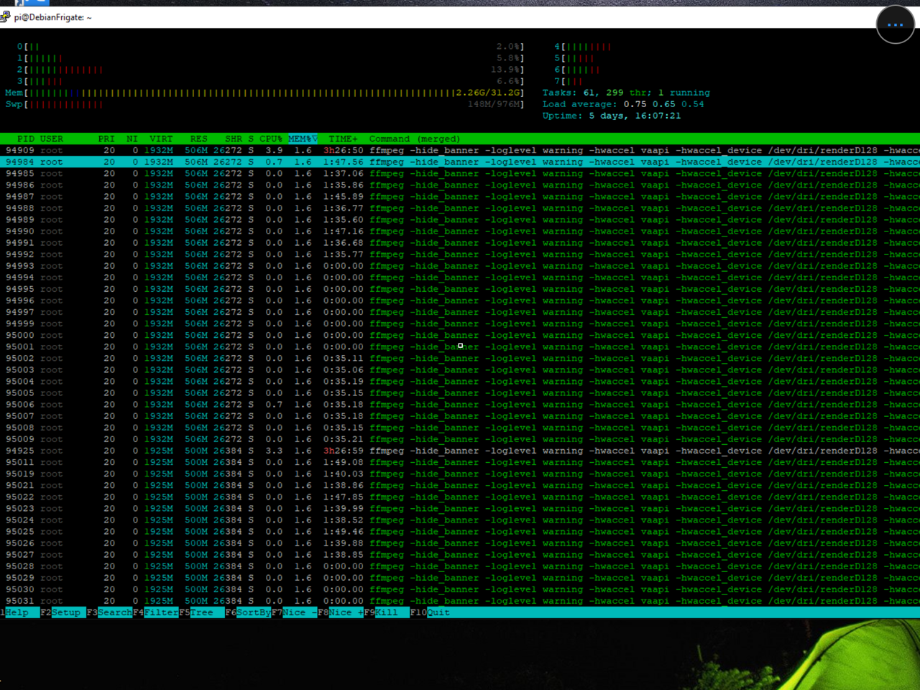
Task: Open F6 SortBy menu in footer
Action: [x=247, y=613]
